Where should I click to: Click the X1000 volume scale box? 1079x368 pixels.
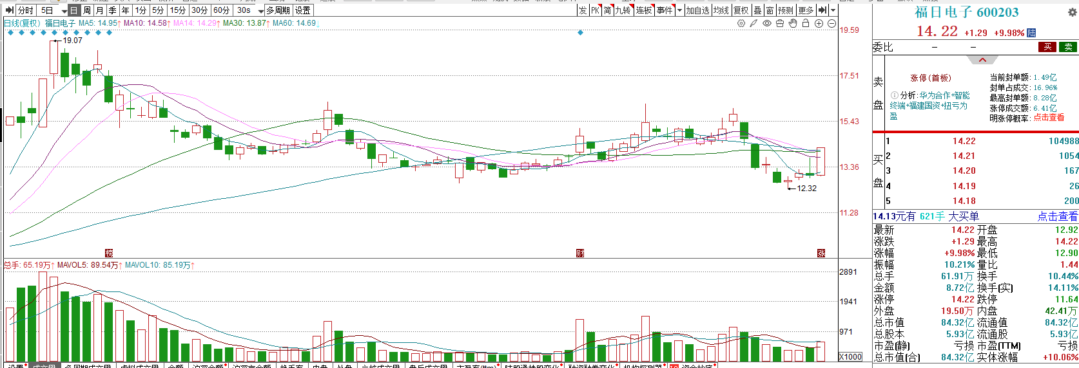pos(850,357)
